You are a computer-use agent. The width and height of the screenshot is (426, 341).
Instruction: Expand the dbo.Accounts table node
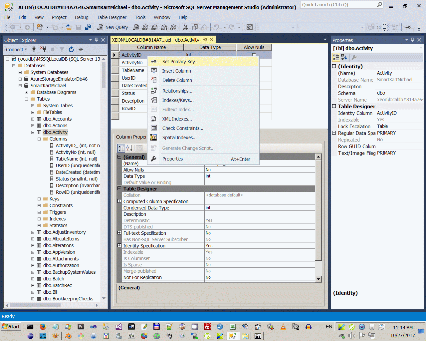click(x=33, y=119)
